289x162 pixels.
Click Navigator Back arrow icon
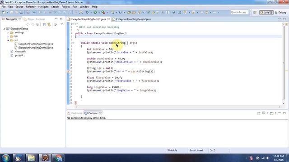tap(28, 24)
